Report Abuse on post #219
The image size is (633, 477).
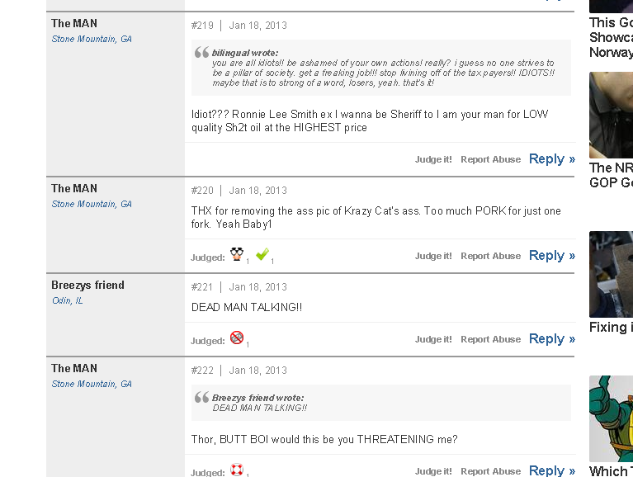[490, 159]
